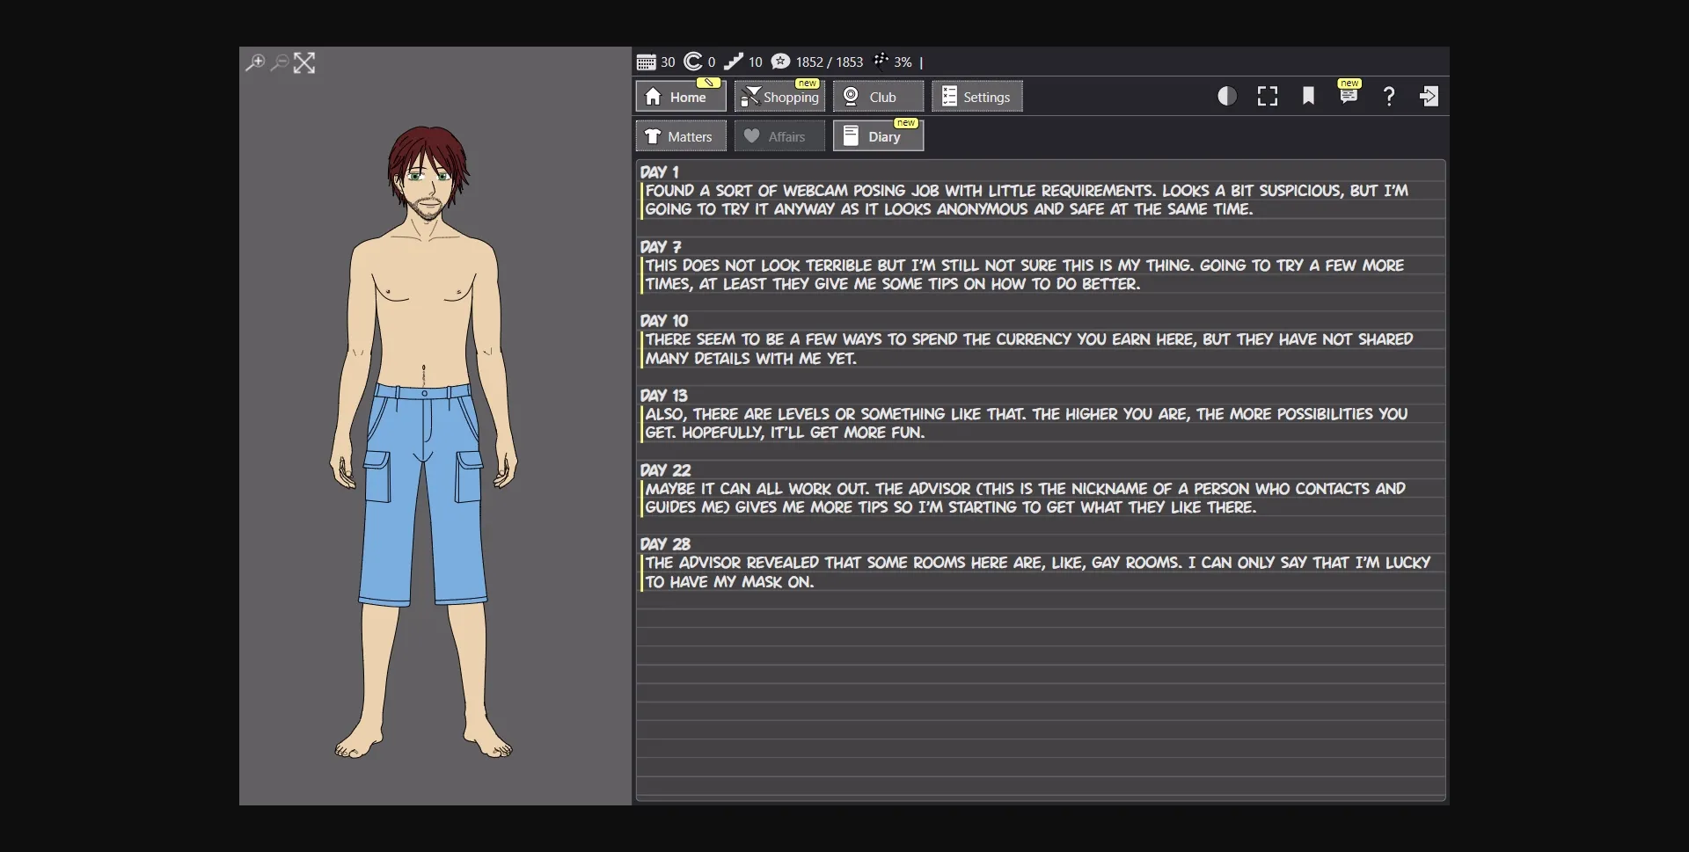Open the star rating chat bubble icon

coord(781,62)
